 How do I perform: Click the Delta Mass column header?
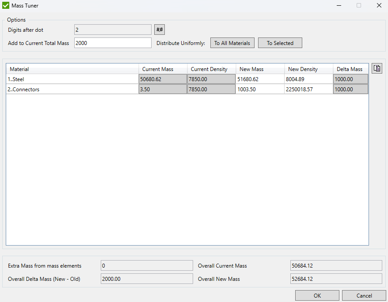click(350, 69)
